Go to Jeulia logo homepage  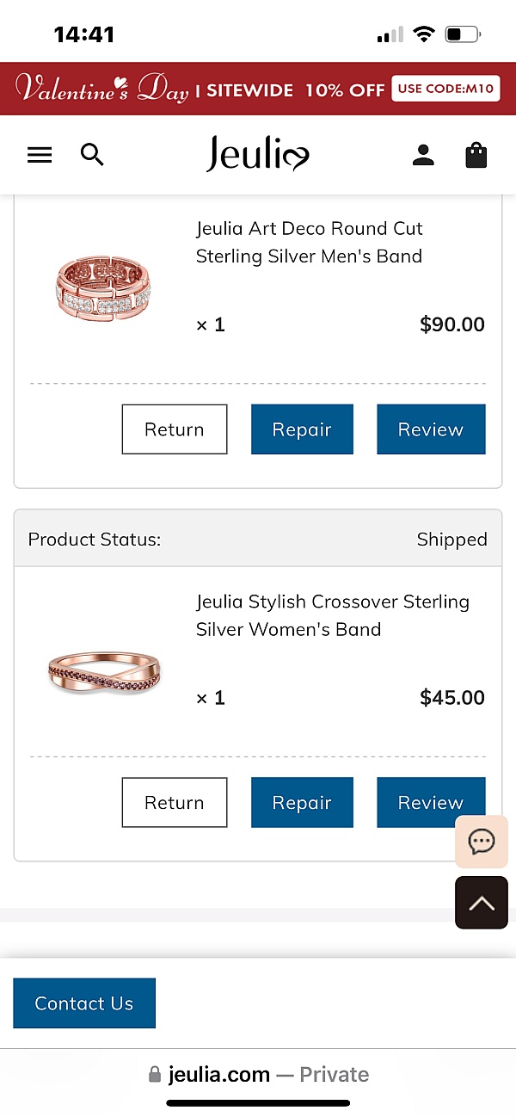pyautogui.click(x=257, y=155)
